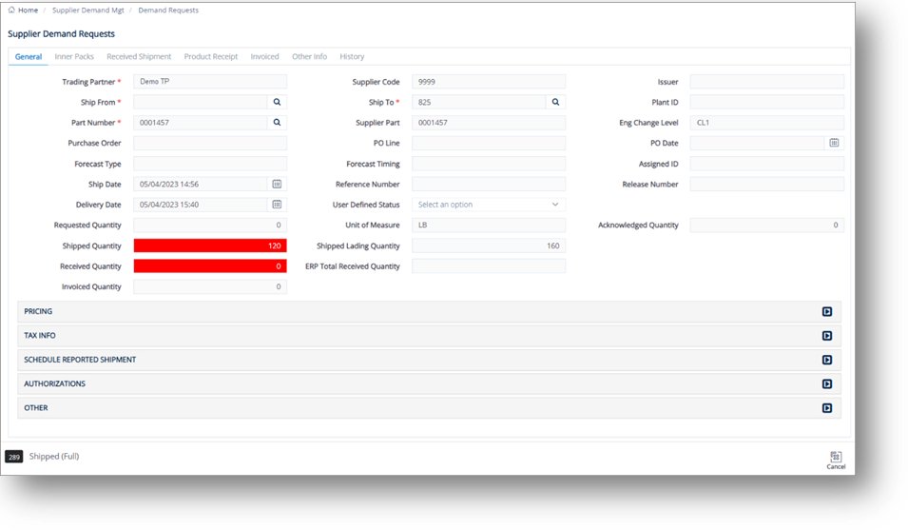Screen dimensions: 908x530
Task: Click the Requested Quantity field
Action: pyautogui.click(x=210, y=225)
